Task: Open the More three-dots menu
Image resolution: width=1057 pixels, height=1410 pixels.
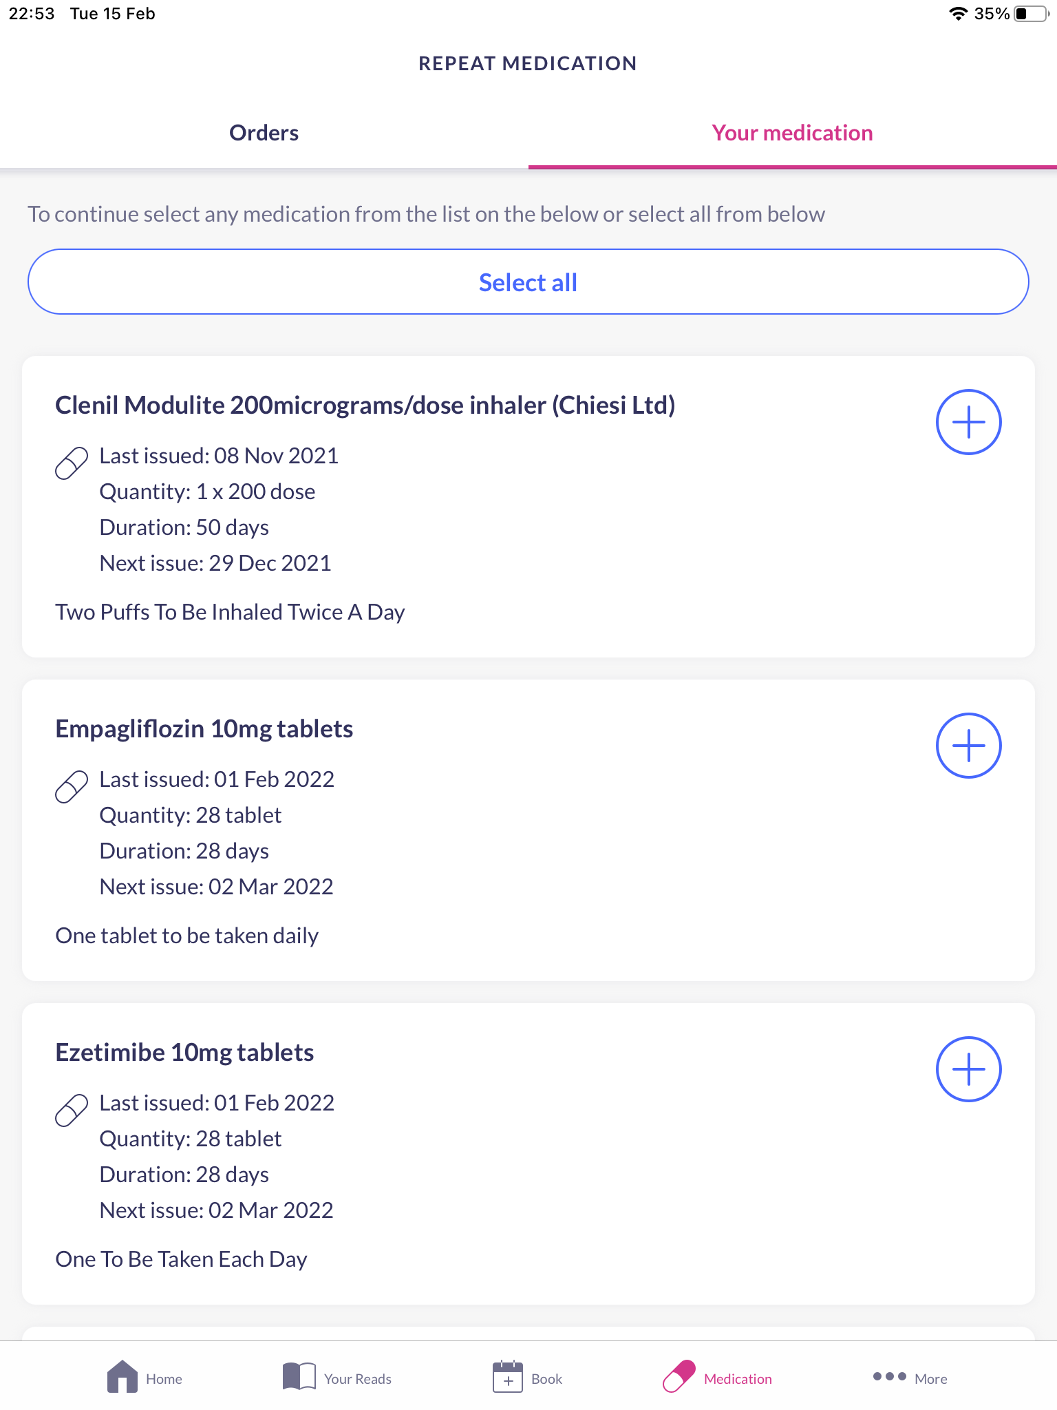Action: [x=889, y=1377]
